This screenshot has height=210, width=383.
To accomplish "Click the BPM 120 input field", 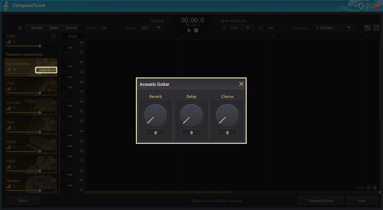I will click(x=109, y=28).
